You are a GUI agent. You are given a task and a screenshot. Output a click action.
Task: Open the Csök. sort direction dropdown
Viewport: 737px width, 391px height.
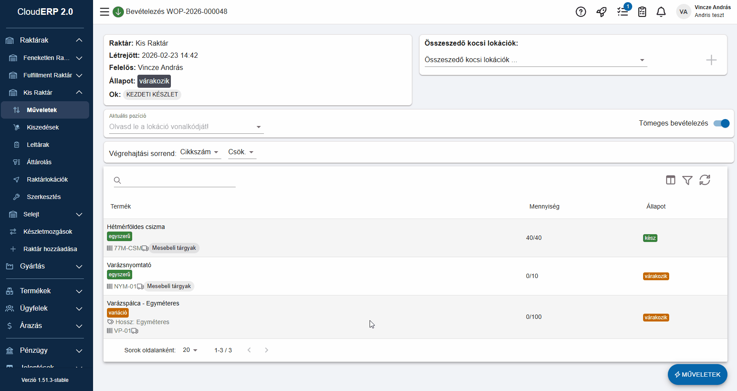[241, 152]
